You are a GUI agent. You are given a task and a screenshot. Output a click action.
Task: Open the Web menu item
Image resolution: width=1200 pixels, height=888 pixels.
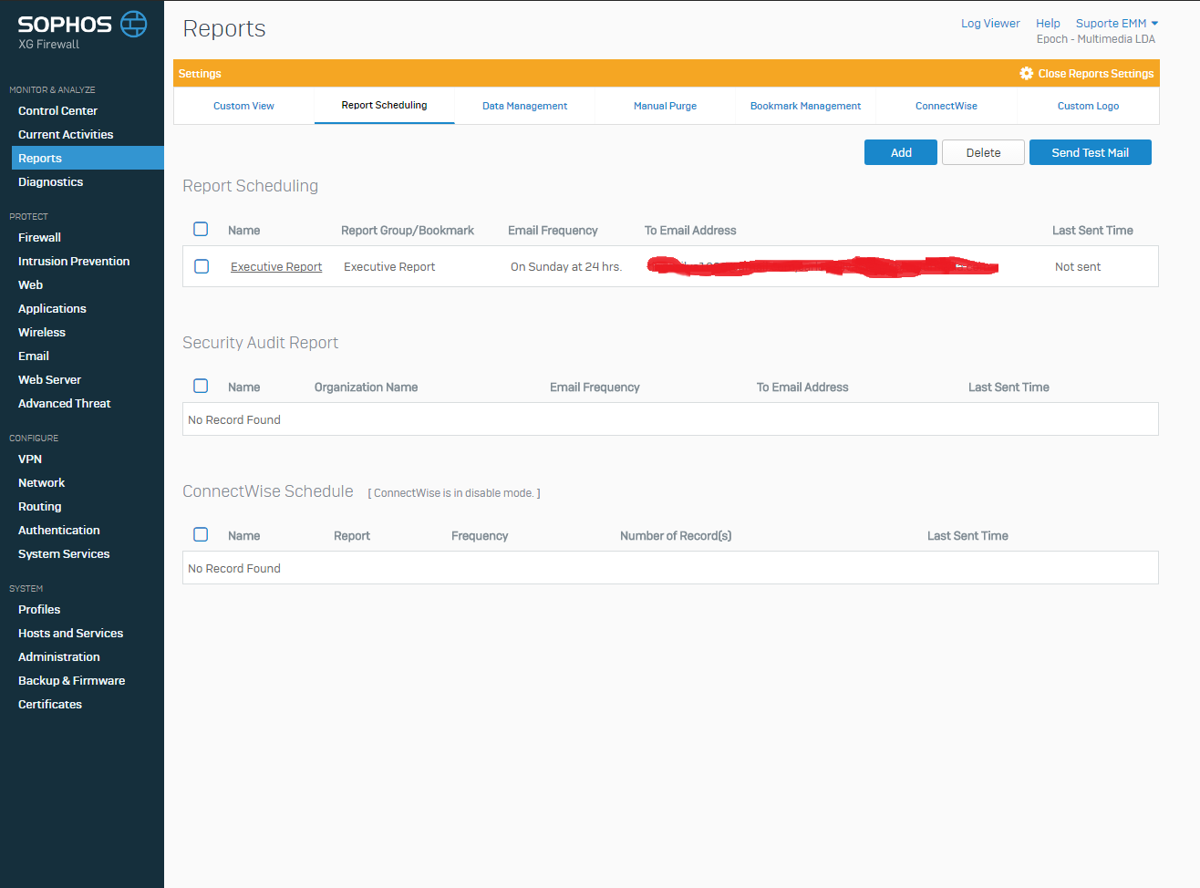pos(30,284)
